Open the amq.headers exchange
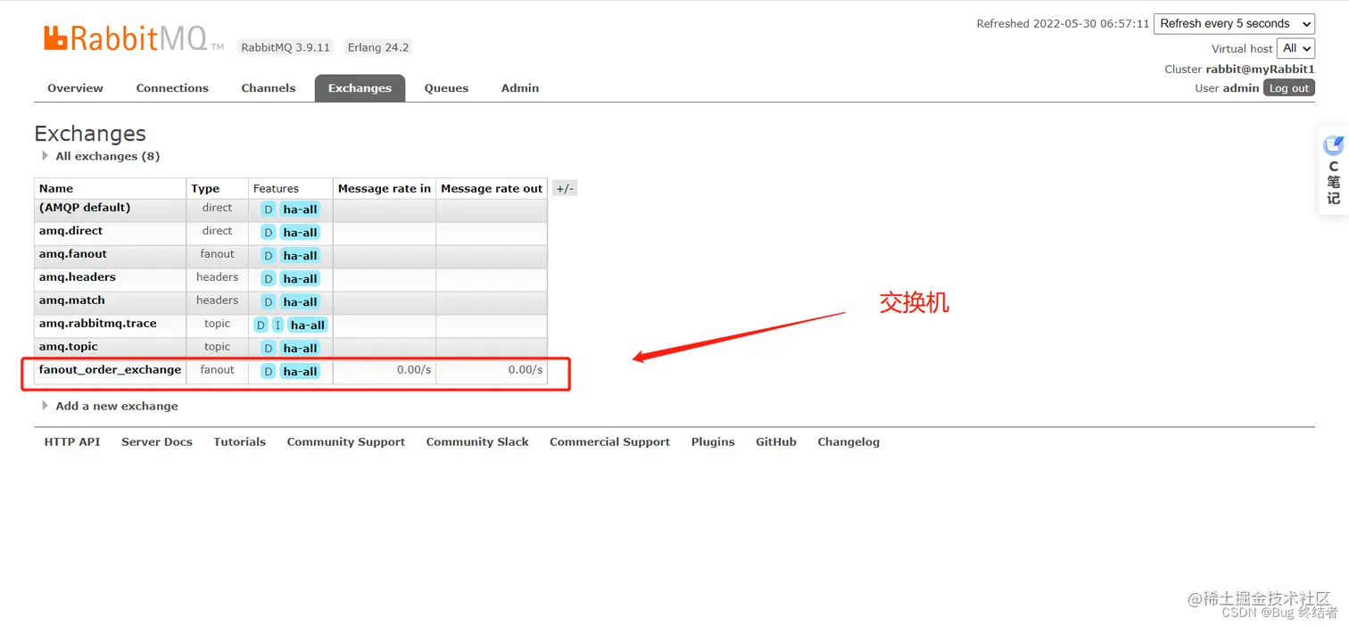 78,277
